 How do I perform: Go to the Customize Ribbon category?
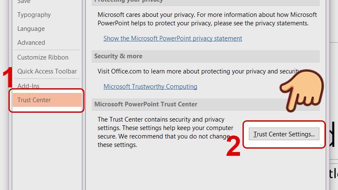[43, 57]
